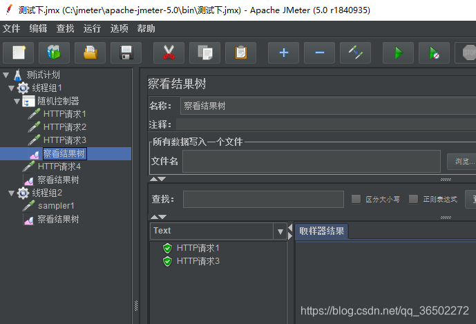
Task: Click the 随机控制器 controller icon
Action: tap(28, 101)
